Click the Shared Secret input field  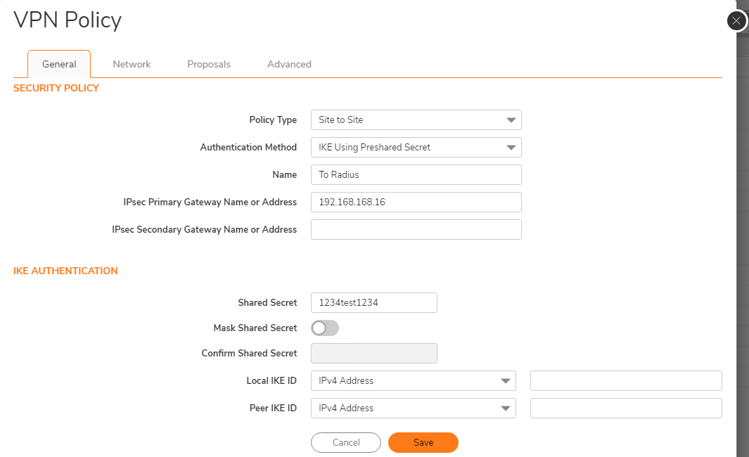[373, 302]
